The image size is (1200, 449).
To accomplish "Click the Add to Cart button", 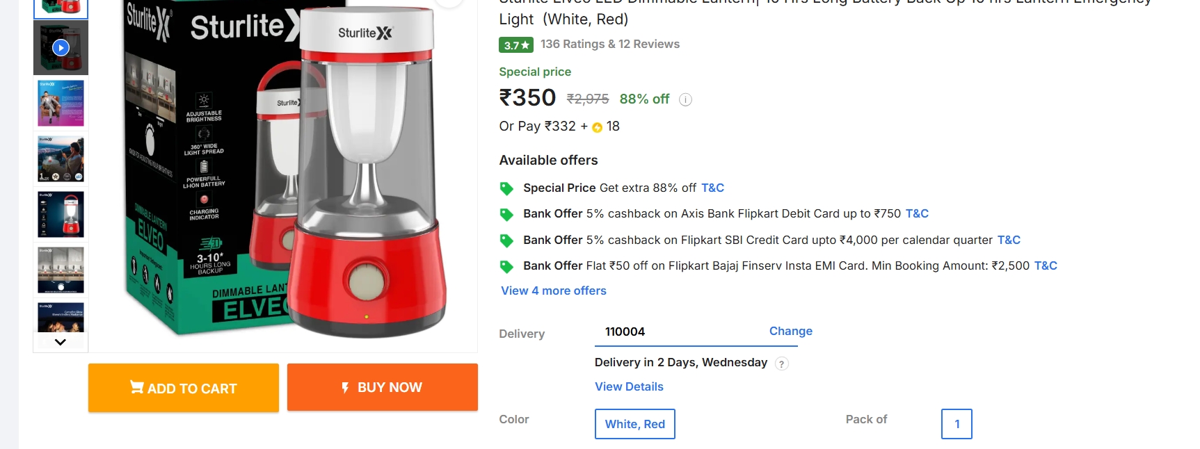I will [183, 387].
